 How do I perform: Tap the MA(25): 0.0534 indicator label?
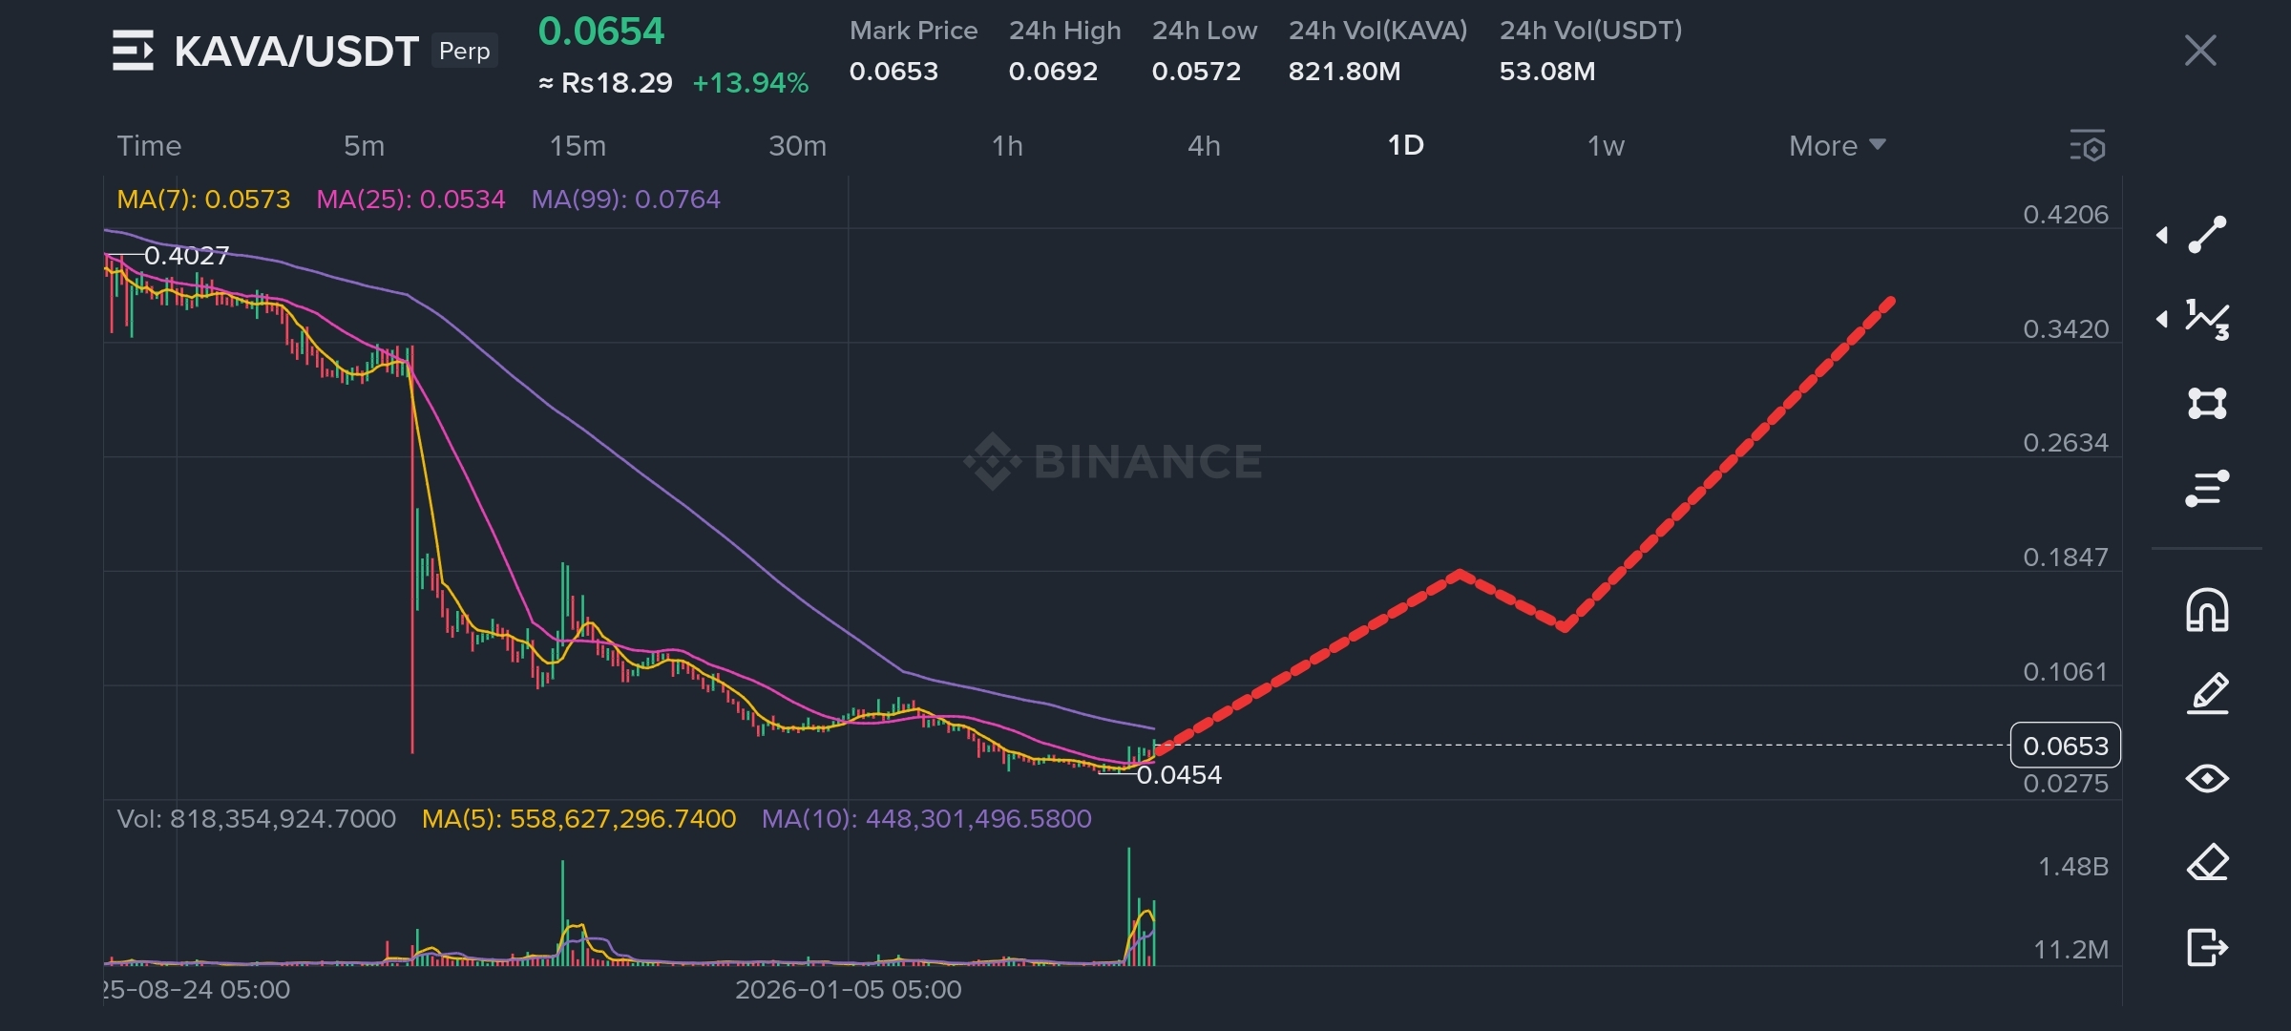point(410,200)
